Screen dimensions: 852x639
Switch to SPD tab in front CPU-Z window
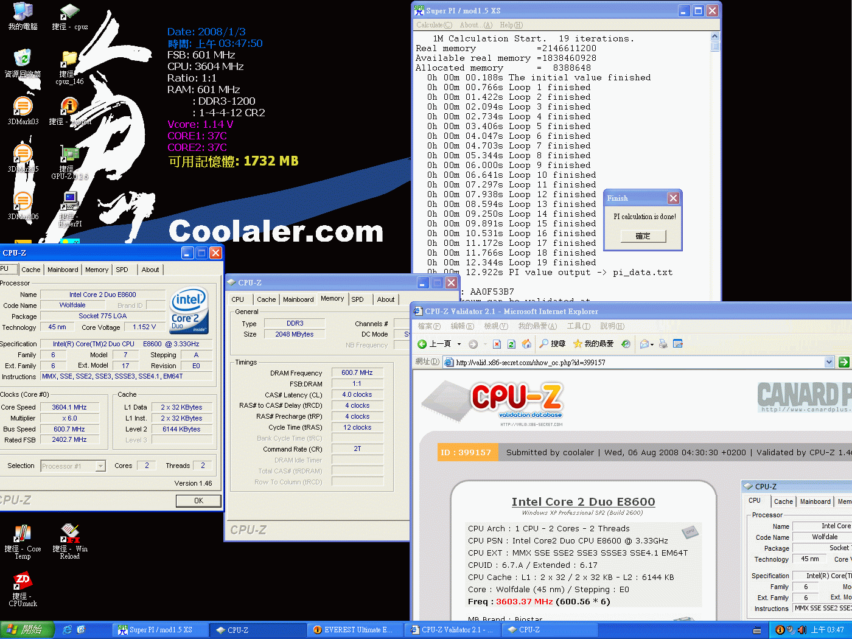[122, 270]
